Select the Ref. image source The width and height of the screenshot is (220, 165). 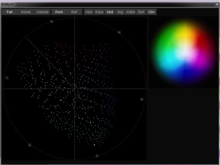pyautogui.click(x=74, y=12)
